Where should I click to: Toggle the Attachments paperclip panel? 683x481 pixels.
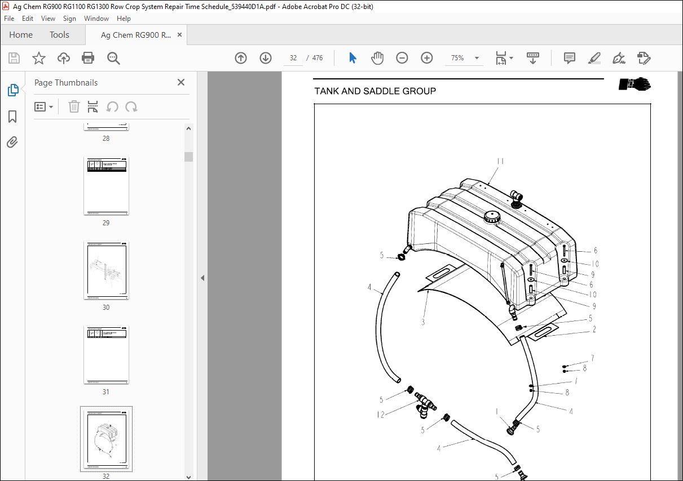[12, 142]
